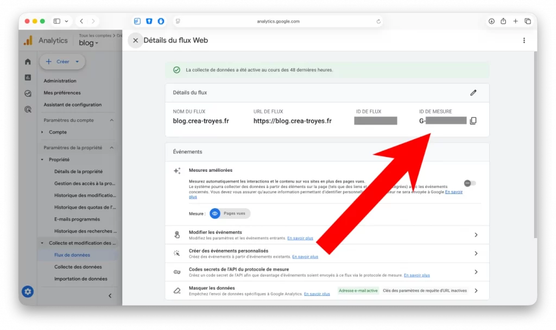Close the Détails du flux Web panel

tap(135, 40)
